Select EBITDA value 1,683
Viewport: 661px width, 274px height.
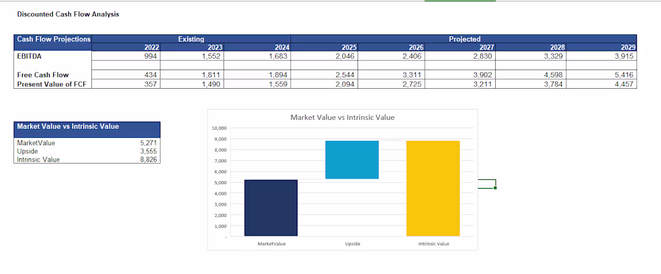(x=257, y=56)
